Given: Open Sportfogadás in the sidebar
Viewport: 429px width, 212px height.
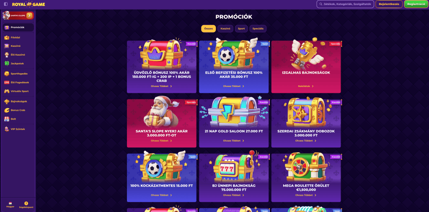Looking at the screenshot, I should click(x=18, y=74).
